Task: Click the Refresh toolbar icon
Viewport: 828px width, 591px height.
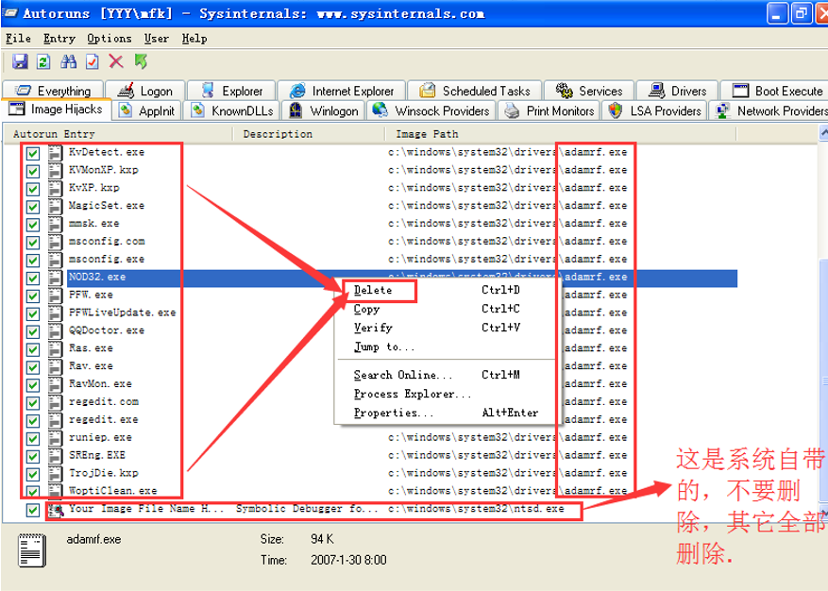Action: click(x=43, y=61)
